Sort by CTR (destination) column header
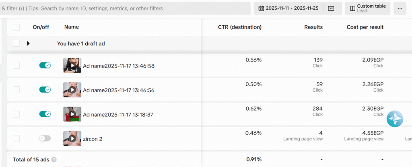This screenshot has height=167, width=412. tap(240, 27)
